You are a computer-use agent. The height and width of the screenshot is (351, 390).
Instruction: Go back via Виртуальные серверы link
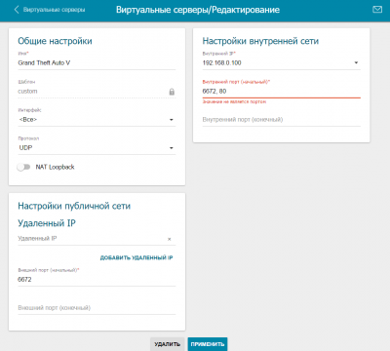[54, 10]
